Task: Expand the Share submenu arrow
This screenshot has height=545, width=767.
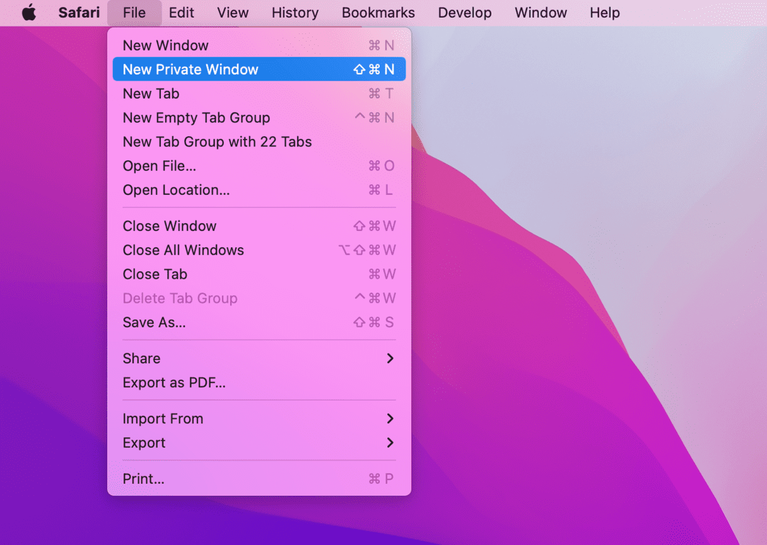Action: tap(390, 358)
